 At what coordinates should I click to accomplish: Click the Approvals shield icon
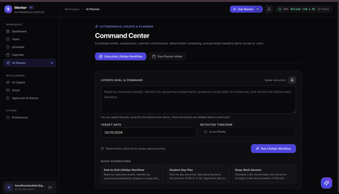coord(8,98)
